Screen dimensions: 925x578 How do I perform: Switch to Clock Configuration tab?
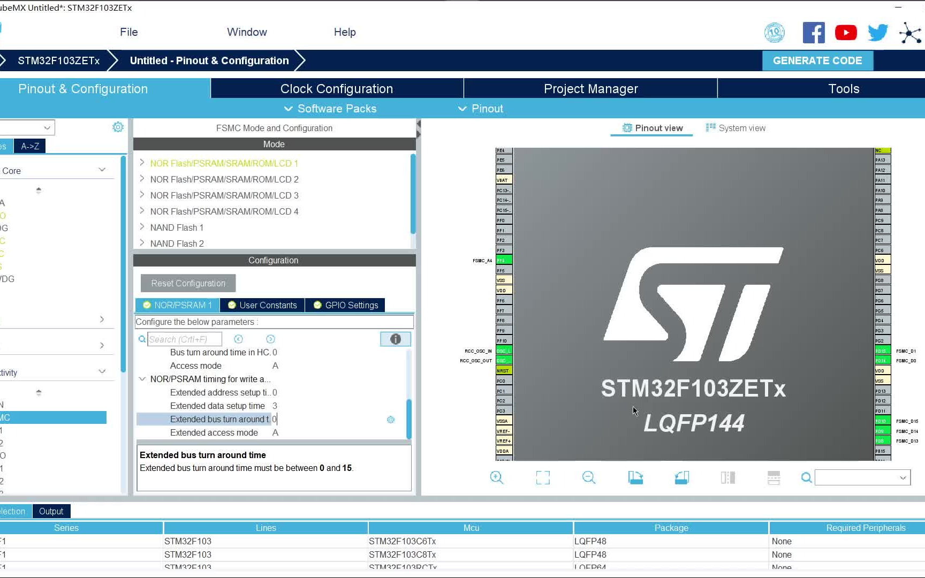pyautogui.click(x=337, y=89)
